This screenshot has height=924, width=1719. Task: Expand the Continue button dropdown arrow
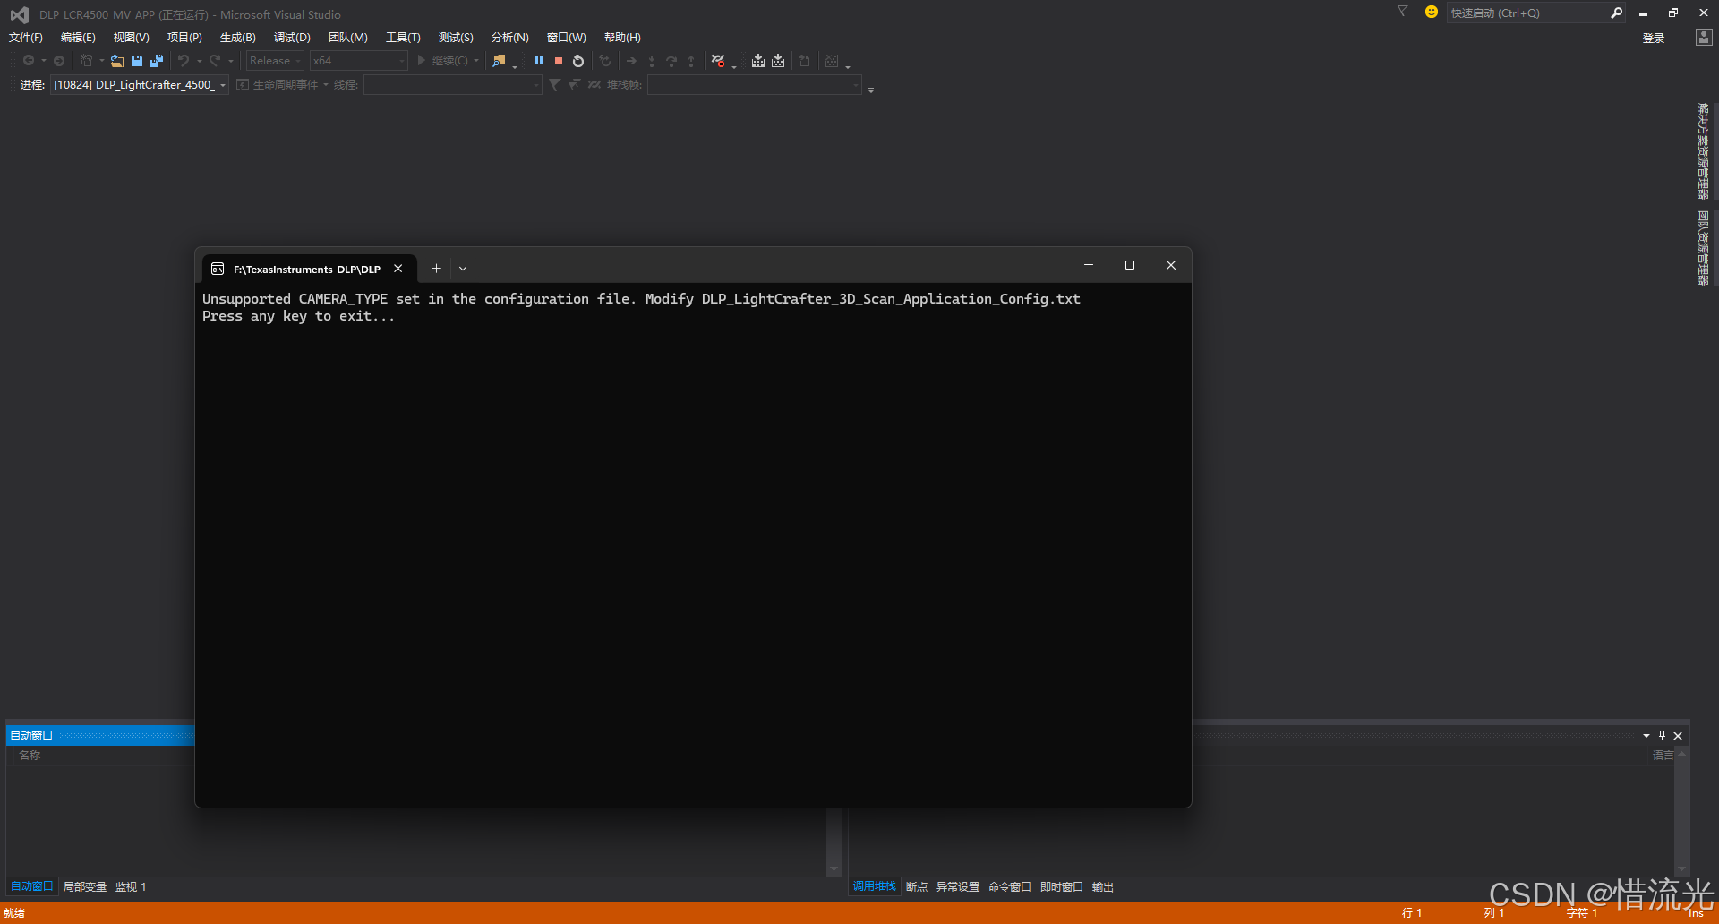click(476, 61)
